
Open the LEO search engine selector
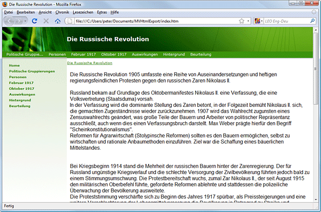[x=258, y=21]
